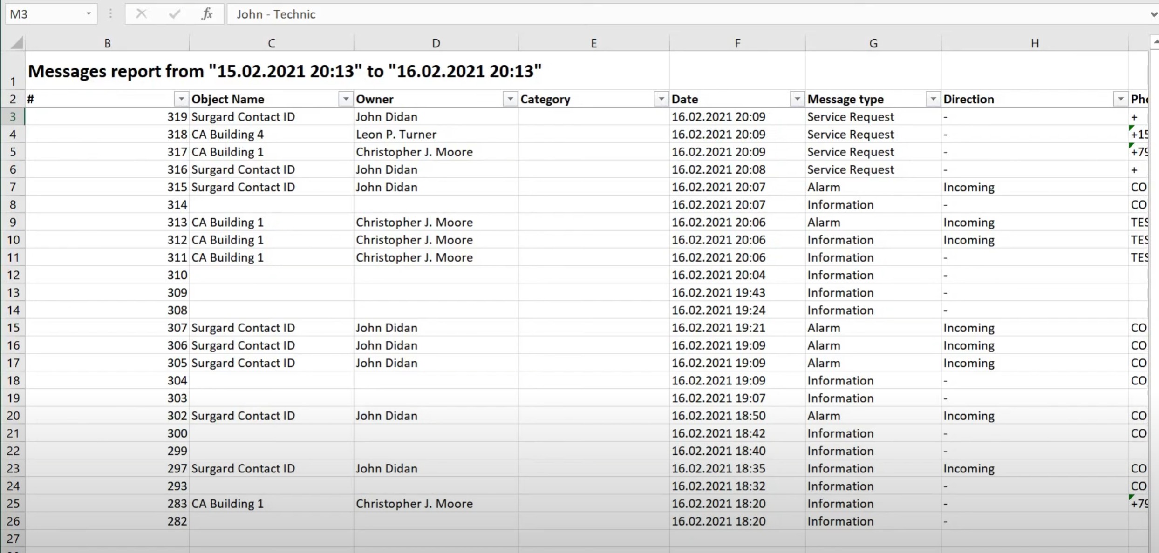1159x553 pixels.
Task: Select column F header
Action: point(737,43)
